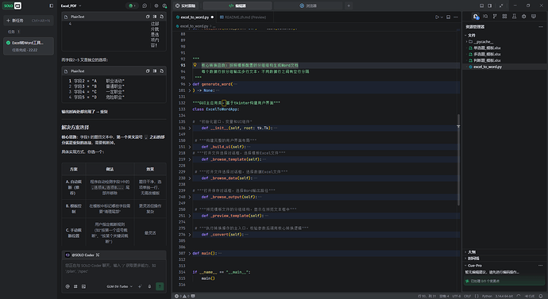Image resolution: width=548 pixels, height=299 pixels.
Task: Click the Python language status item
Action: pos(487,296)
